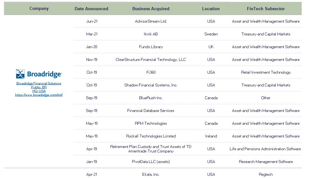Select the Shadow Financial Systems, Inc. cell
Viewport: 311px width, 178px height.
click(151, 85)
